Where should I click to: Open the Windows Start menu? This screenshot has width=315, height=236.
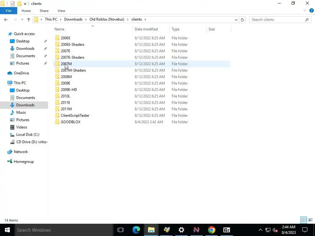[x=7, y=230]
